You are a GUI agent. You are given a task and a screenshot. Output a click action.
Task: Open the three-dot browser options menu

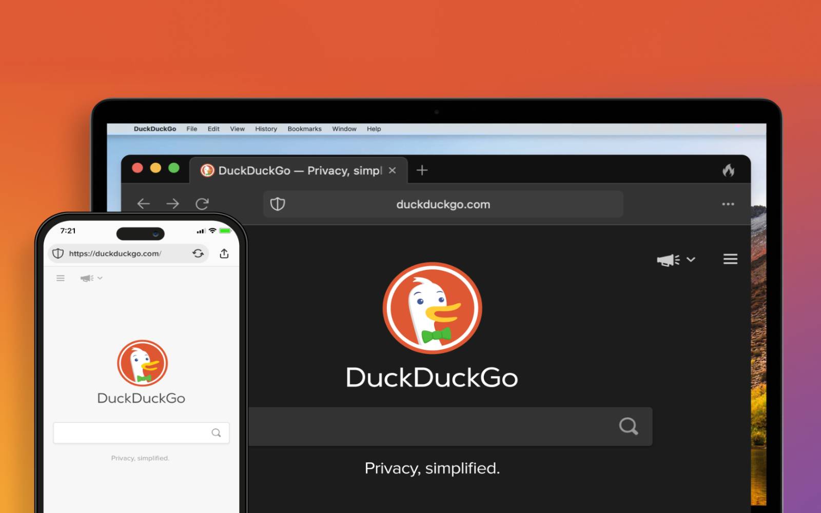click(728, 204)
